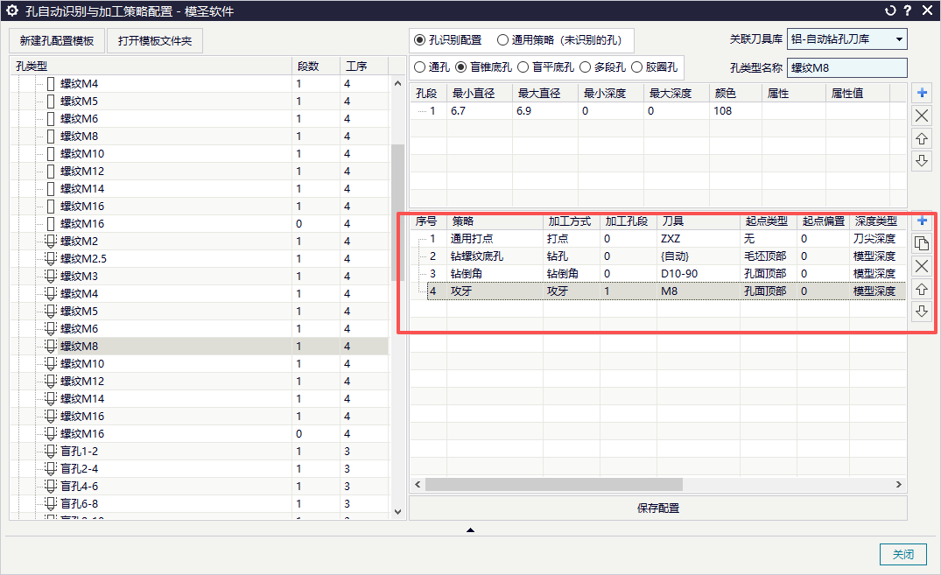Click hole tree scrollbar up arrow
The image size is (941, 575).
pyautogui.click(x=397, y=84)
